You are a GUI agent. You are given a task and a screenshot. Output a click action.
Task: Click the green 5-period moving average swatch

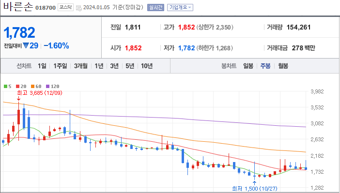pyautogui.click(x=6, y=87)
